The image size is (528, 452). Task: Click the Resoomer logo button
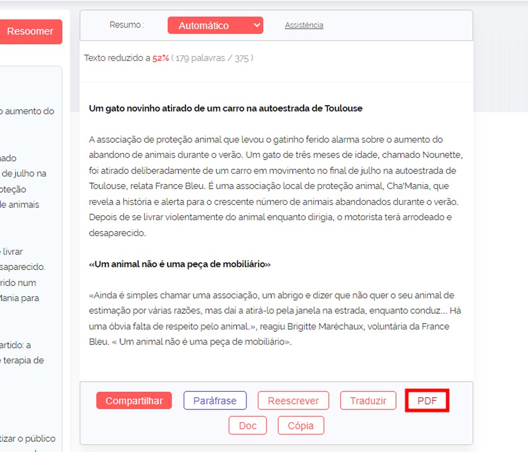(x=31, y=31)
